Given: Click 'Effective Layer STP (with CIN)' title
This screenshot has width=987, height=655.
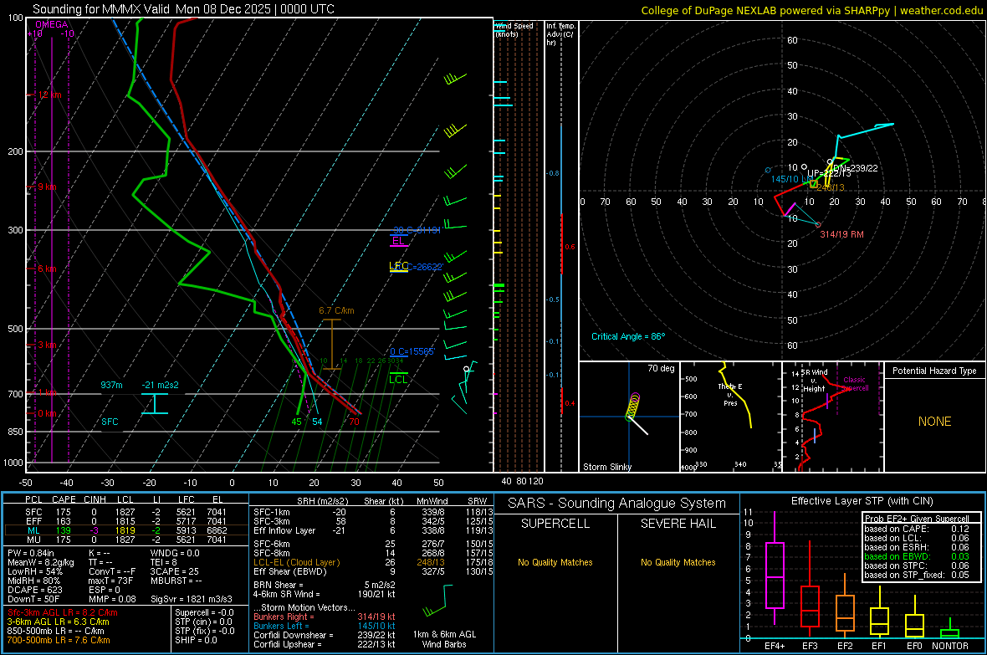Looking at the screenshot, I should click(862, 501).
